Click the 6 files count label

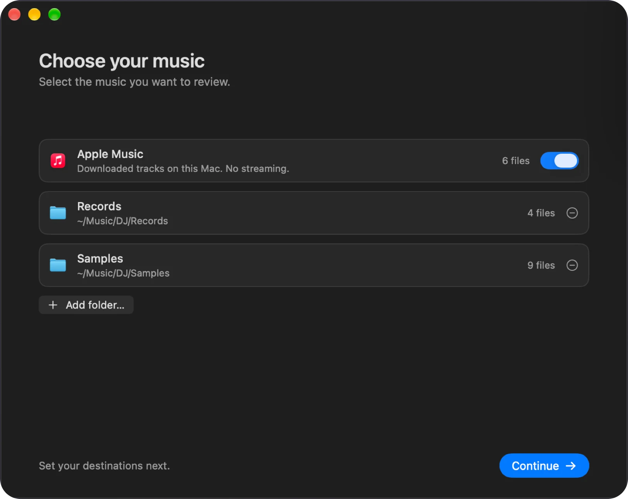pos(516,161)
